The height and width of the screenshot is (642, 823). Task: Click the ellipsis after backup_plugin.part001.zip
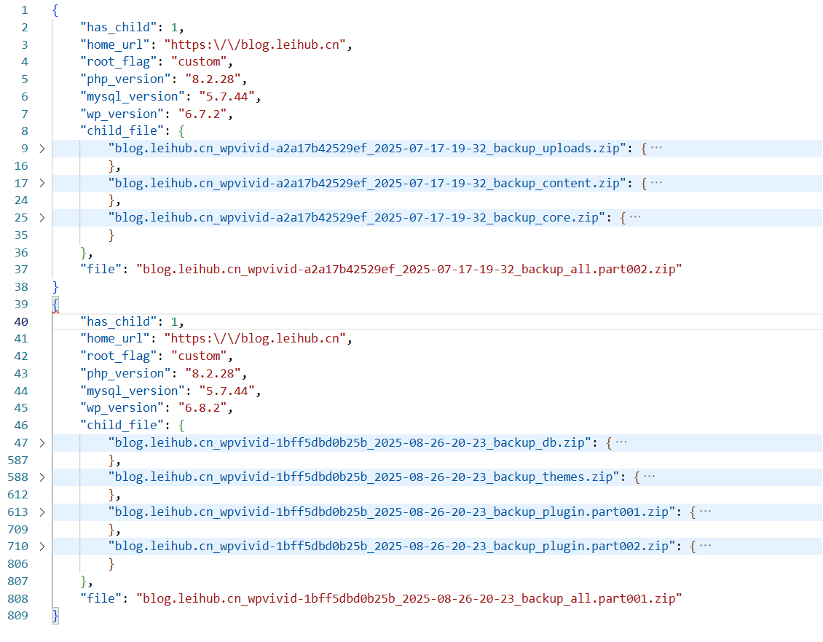705,512
